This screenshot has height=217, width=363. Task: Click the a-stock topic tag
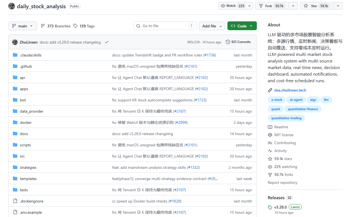pos(277,99)
